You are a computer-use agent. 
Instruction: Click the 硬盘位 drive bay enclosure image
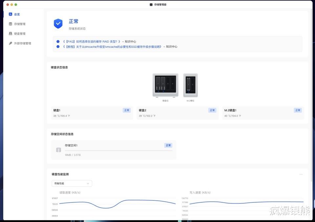click(165, 85)
